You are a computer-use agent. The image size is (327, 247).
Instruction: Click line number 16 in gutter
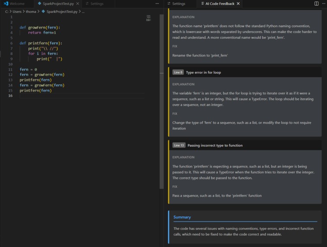(x=10, y=96)
